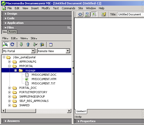Expand the PORTAL_DOC folder
The image size is (144, 125).
click(x=9, y=88)
